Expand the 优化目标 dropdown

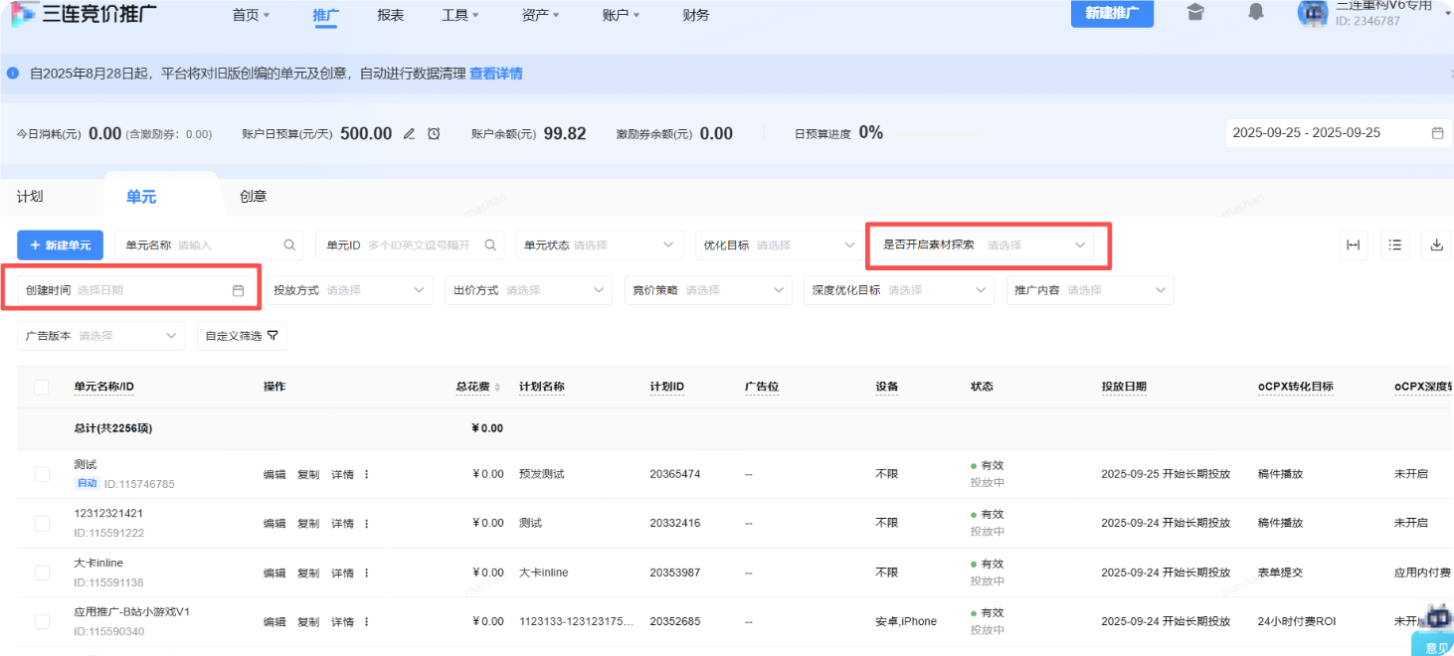[x=777, y=245]
